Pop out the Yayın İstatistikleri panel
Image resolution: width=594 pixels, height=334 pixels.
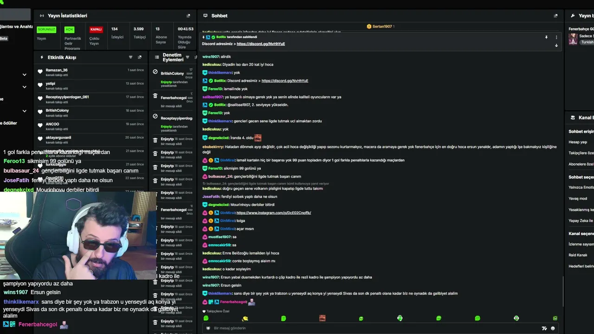pos(188,16)
